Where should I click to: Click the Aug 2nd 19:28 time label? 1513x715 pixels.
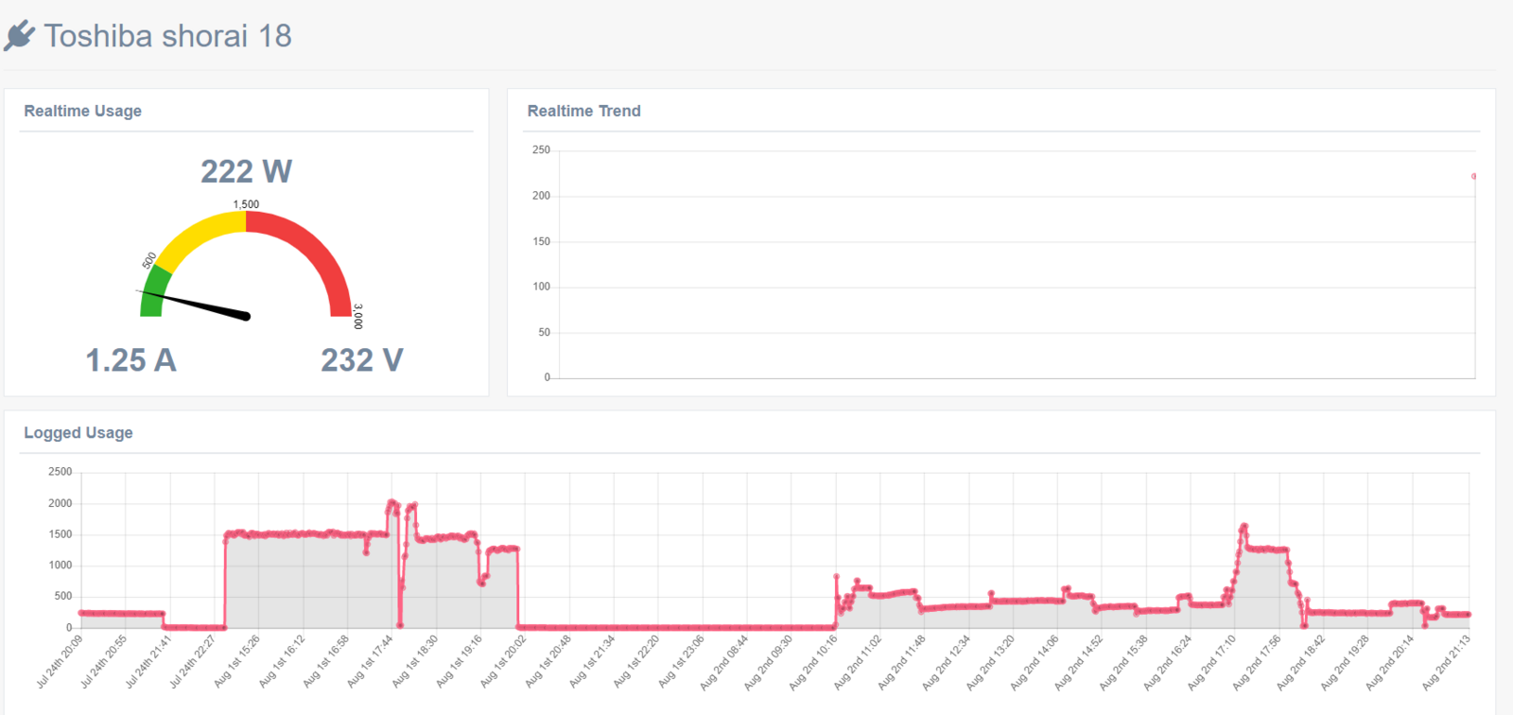(x=1347, y=662)
